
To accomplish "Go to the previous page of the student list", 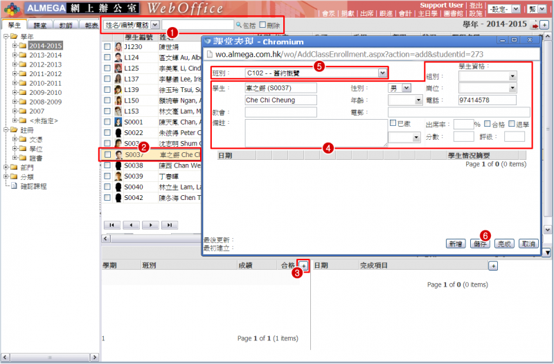I will (131, 225).
